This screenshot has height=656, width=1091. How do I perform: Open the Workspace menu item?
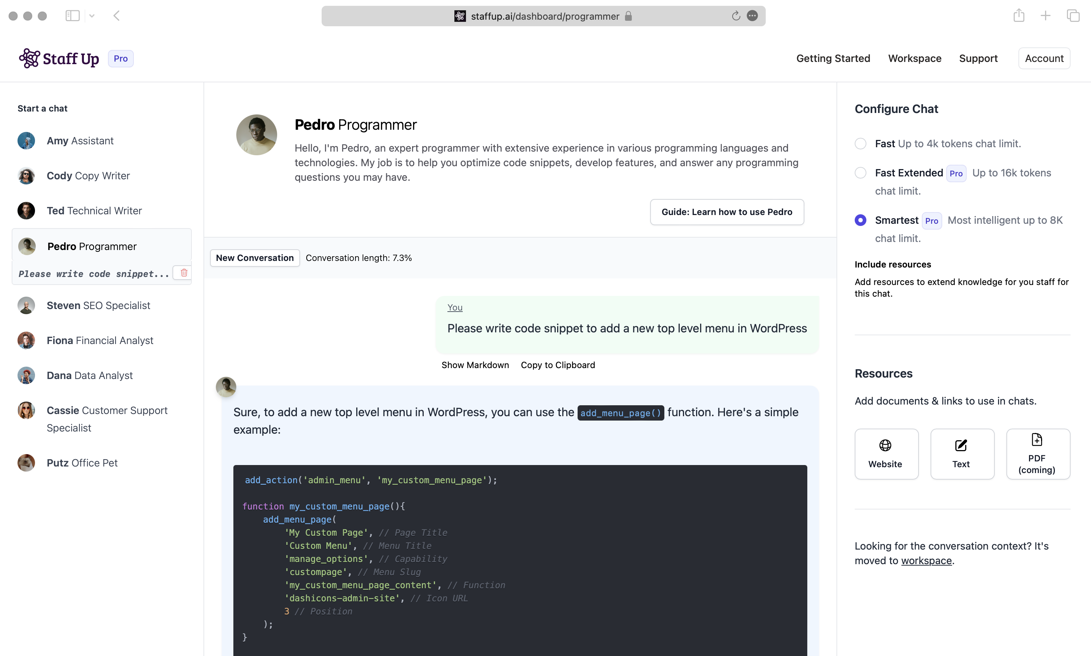click(x=914, y=58)
